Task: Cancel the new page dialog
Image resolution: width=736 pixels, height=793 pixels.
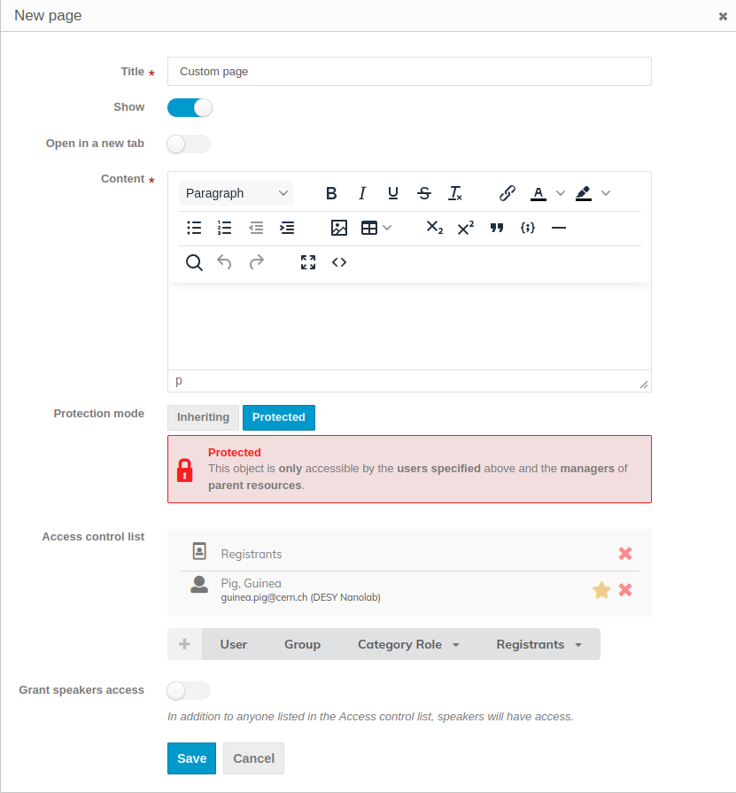Action: tap(254, 758)
